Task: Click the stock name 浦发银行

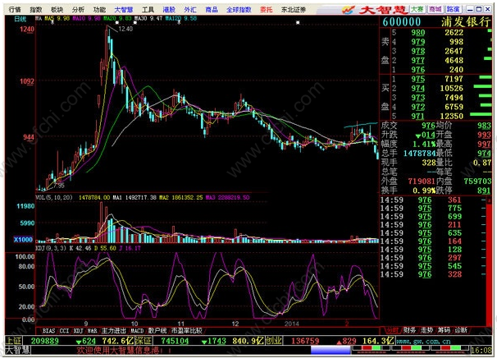Action: 466,22
